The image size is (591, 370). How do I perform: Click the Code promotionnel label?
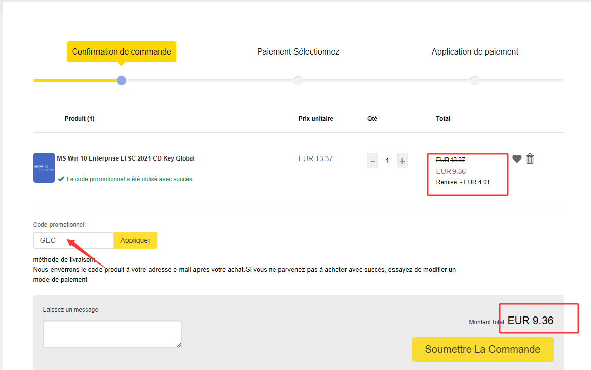coord(60,225)
